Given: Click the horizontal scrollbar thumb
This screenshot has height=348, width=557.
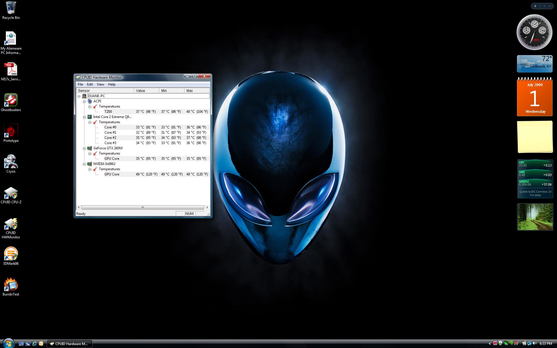Looking at the screenshot, I should 142,207.
